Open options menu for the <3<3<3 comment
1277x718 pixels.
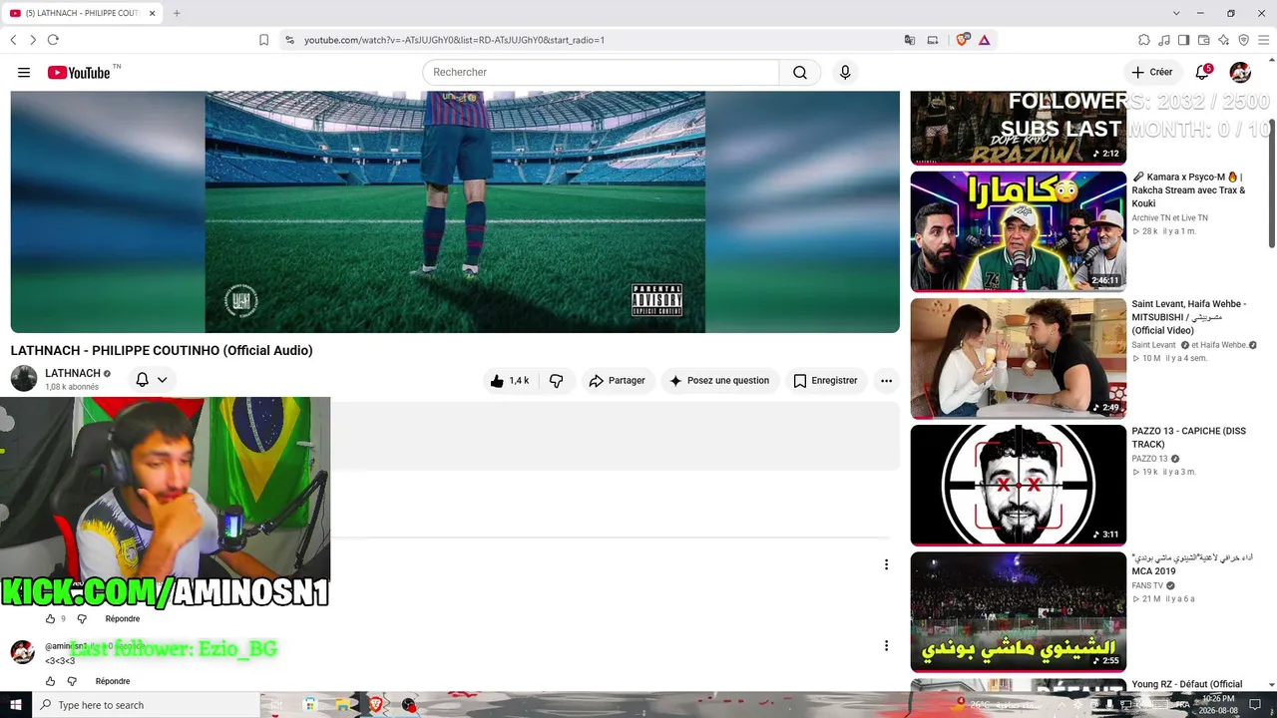pyautogui.click(x=886, y=646)
